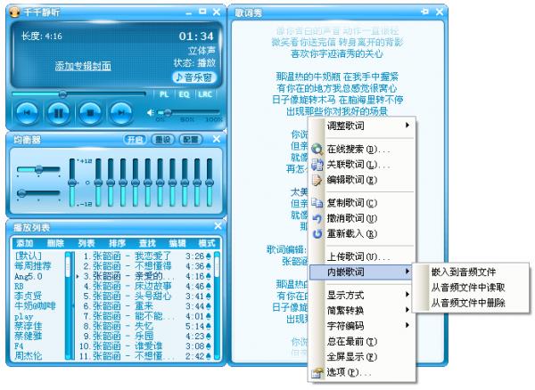Viewport: 535px width, 390px height.
Task: Pause playback with the pause button
Action: coord(58,113)
